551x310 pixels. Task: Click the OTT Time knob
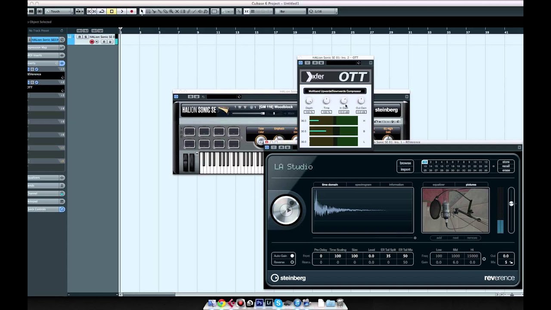(326, 101)
